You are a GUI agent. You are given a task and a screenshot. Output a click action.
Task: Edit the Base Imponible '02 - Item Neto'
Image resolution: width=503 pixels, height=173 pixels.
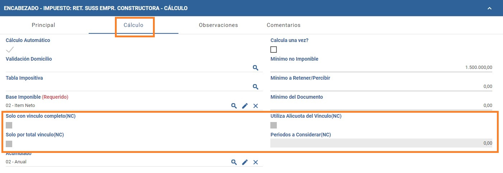[x=245, y=106]
